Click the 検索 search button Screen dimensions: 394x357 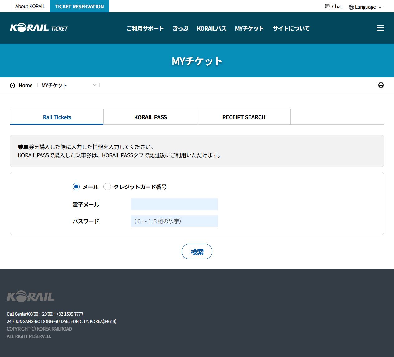pyautogui.click(x=197, y=251)
